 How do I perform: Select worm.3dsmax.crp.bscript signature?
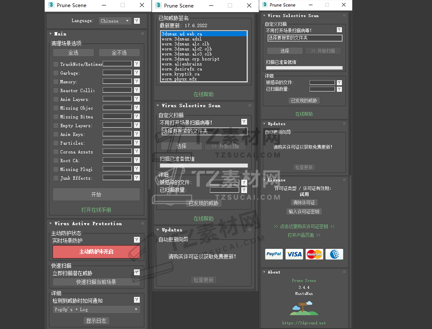coord(204,59)
